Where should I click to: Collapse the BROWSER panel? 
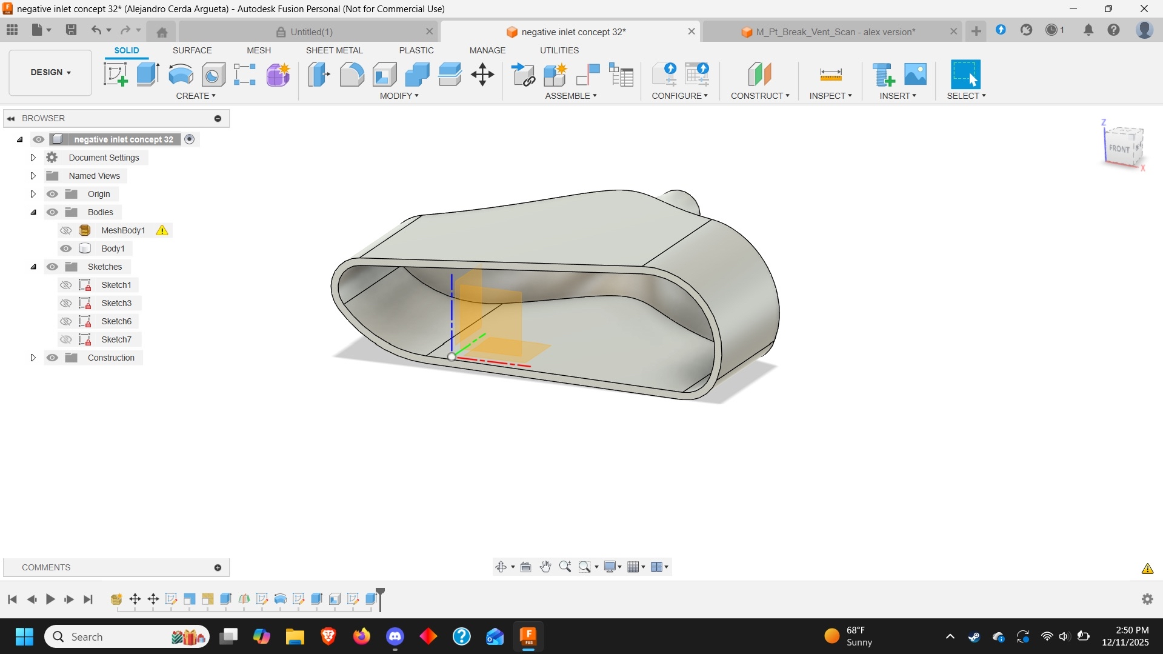10,118
